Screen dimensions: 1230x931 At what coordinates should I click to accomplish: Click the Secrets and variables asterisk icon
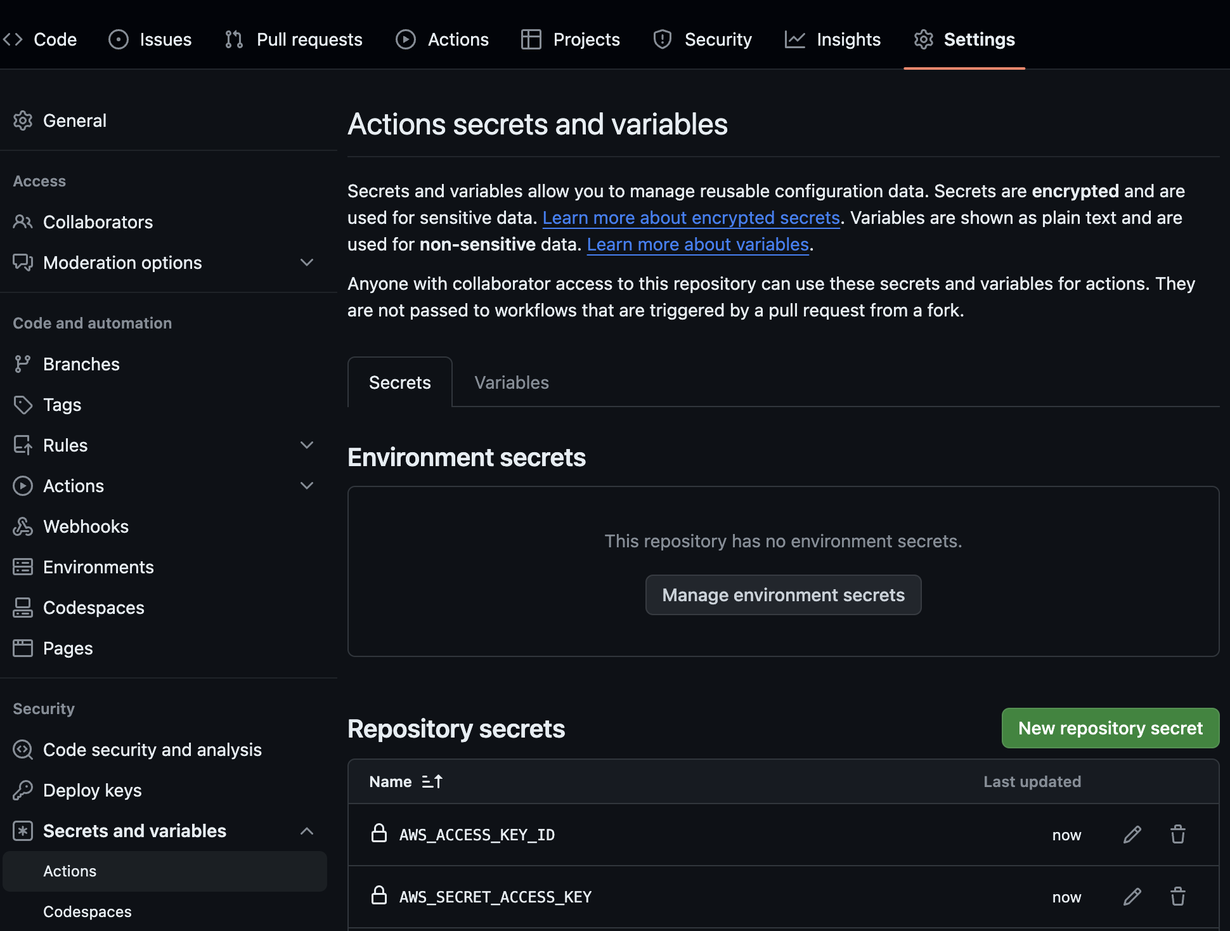23,831
